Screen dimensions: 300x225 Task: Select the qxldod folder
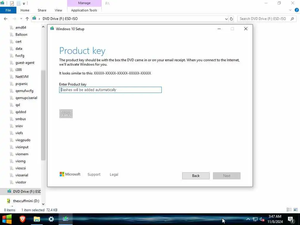(x=21, y=112)
